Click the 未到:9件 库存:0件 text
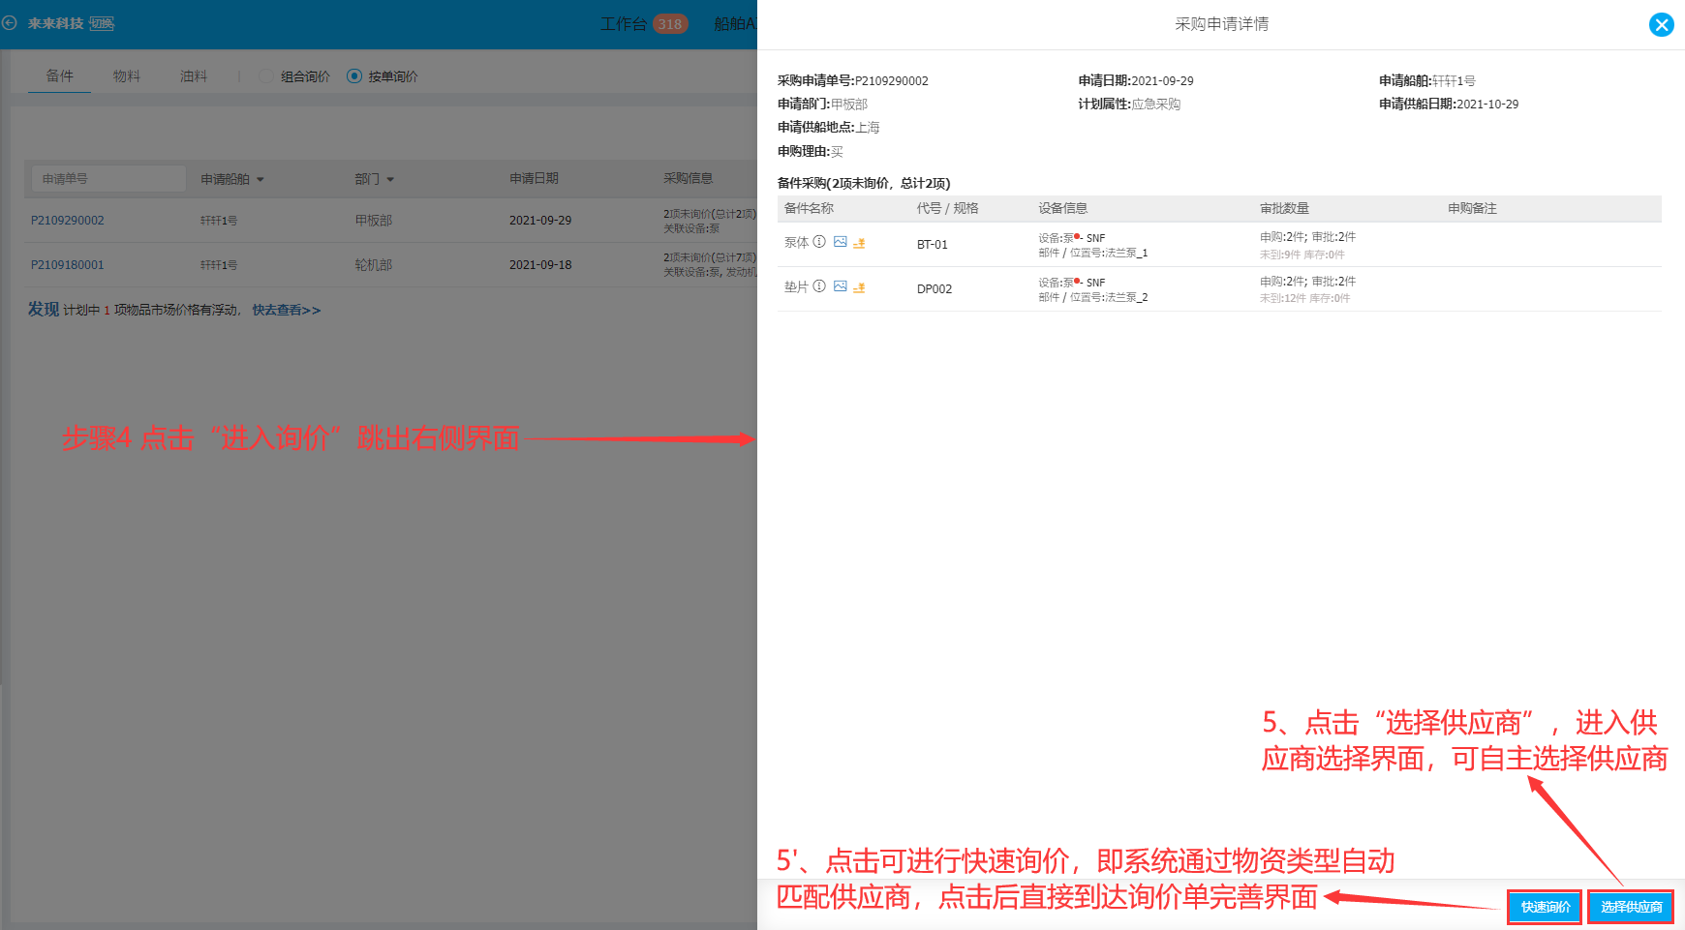This screenshot has height=930, width=1685. coord(1302,255)
